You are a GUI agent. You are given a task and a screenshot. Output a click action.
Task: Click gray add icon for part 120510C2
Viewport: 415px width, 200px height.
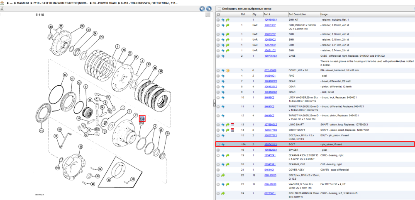click(218, 45)
